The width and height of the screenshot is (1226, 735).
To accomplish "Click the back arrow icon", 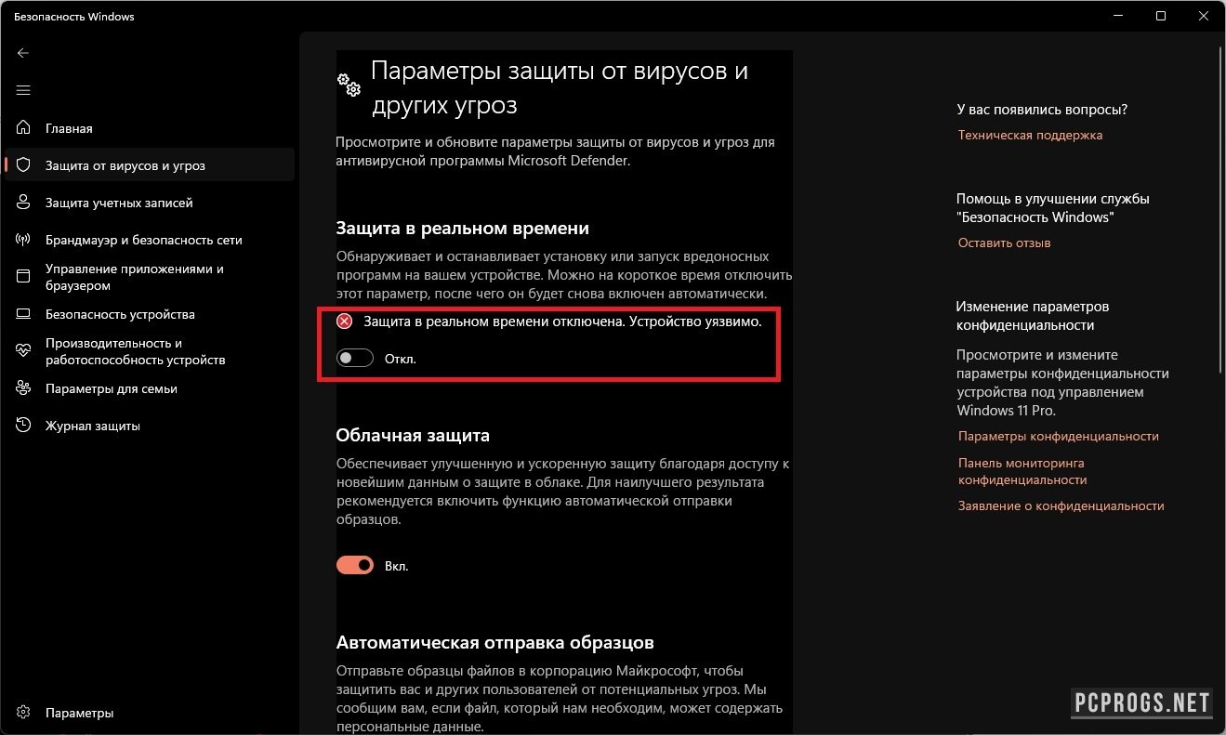I will (23, 53).
